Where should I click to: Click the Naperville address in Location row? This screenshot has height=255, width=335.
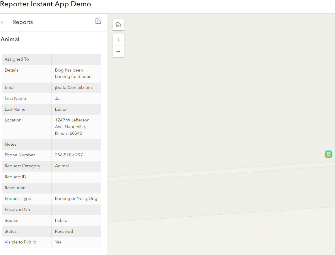(x=72, y=126)
